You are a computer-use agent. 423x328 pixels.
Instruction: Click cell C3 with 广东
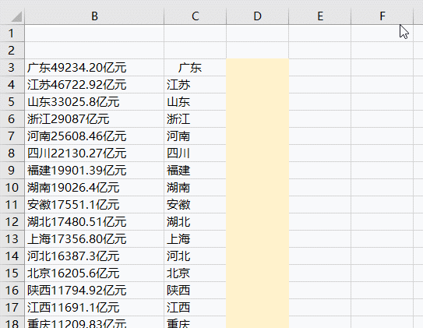click(x=195, y=68)
